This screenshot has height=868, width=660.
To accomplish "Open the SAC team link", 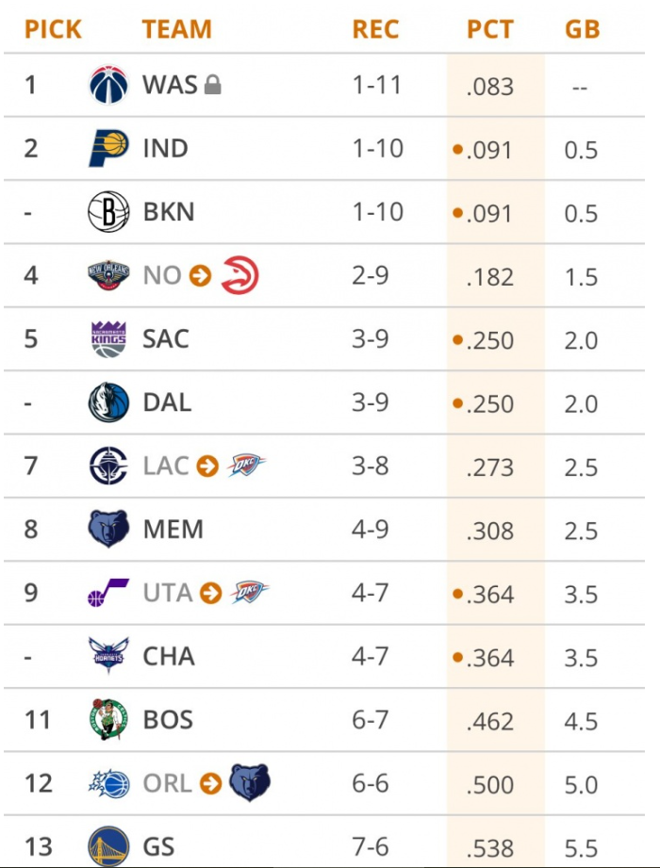I will 166,339.
